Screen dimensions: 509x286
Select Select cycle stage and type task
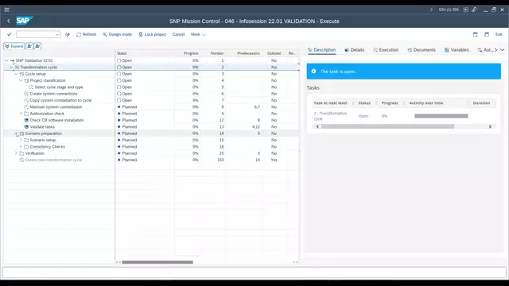coord(58,87)
